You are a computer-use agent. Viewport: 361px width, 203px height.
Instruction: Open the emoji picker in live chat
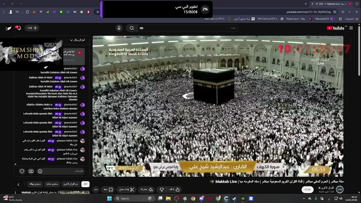point(40,171)
